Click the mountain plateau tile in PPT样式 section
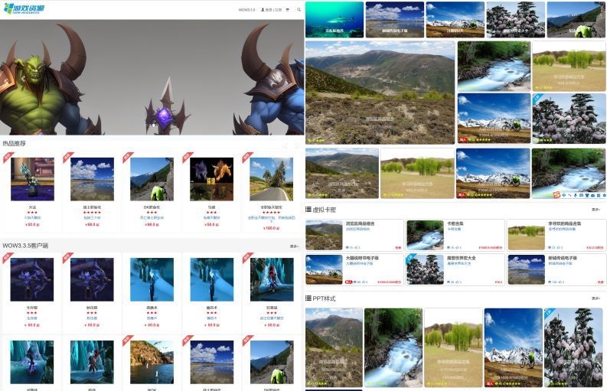Image resolution: width=607 pixels, height=391 pixels. tap(334, 347)
